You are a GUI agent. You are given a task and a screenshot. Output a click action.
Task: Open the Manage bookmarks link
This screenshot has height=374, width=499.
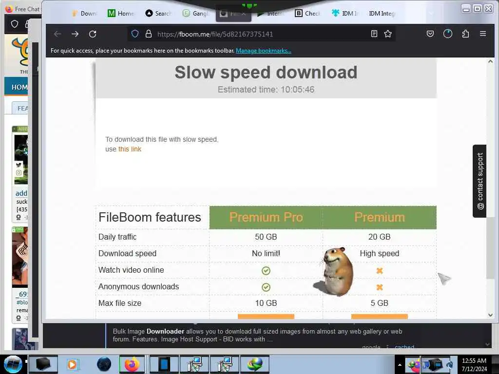[264, 51]
